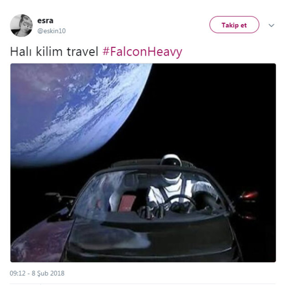Open esra's profile avatar picture
The width and height of the screenshot is (292, 285).
(x=21, y=26)
